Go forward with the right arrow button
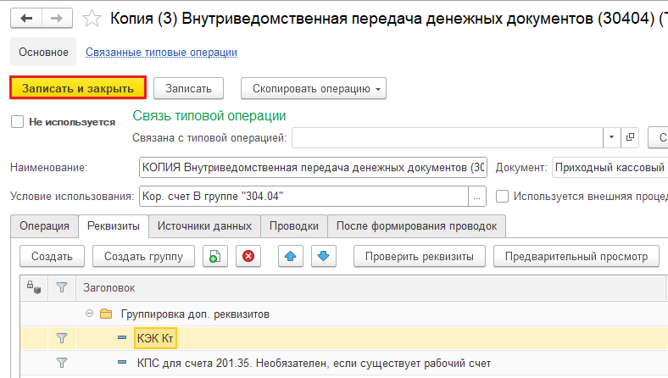Image resolution: width=668 pixels, height=378 pixels. click(x=57, y=19)
